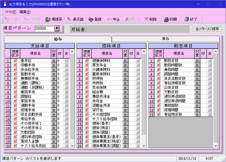Open 対象 list icon for 所得税 row

point(125,79)
